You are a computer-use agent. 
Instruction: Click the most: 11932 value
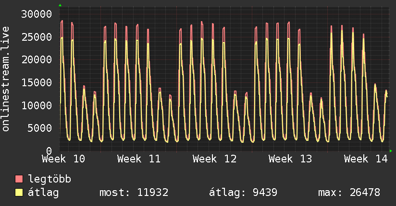[134, 193]
